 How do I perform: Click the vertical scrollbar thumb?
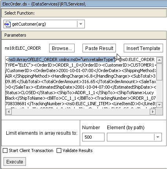tap(159, 72)
